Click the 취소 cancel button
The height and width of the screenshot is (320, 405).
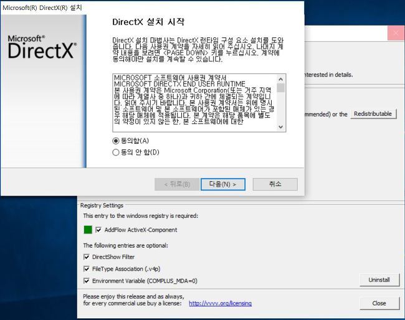click(275, 184)
